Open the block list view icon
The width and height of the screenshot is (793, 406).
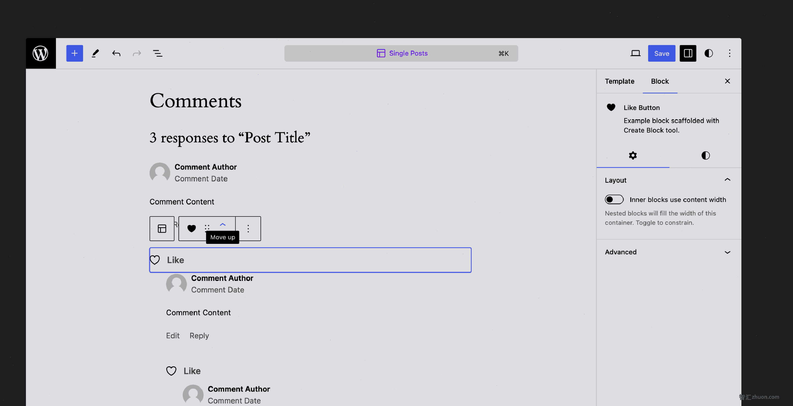(x=157, y=53)
